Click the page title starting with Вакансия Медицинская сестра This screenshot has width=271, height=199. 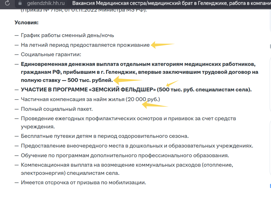point(171,3)
